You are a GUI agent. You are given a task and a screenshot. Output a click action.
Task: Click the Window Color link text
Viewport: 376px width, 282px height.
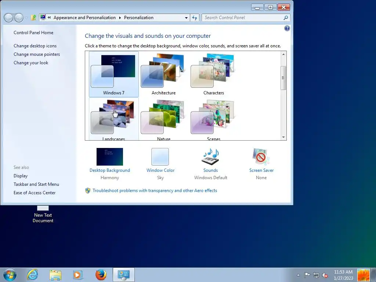click(160, 170)
